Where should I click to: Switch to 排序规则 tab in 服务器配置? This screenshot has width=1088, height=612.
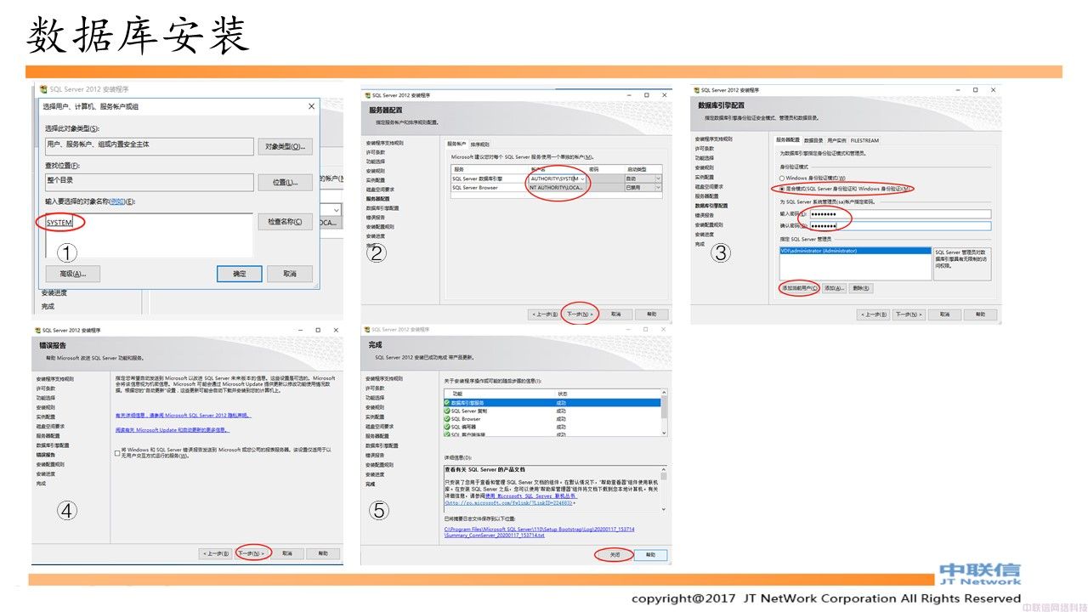pos(479,144)
